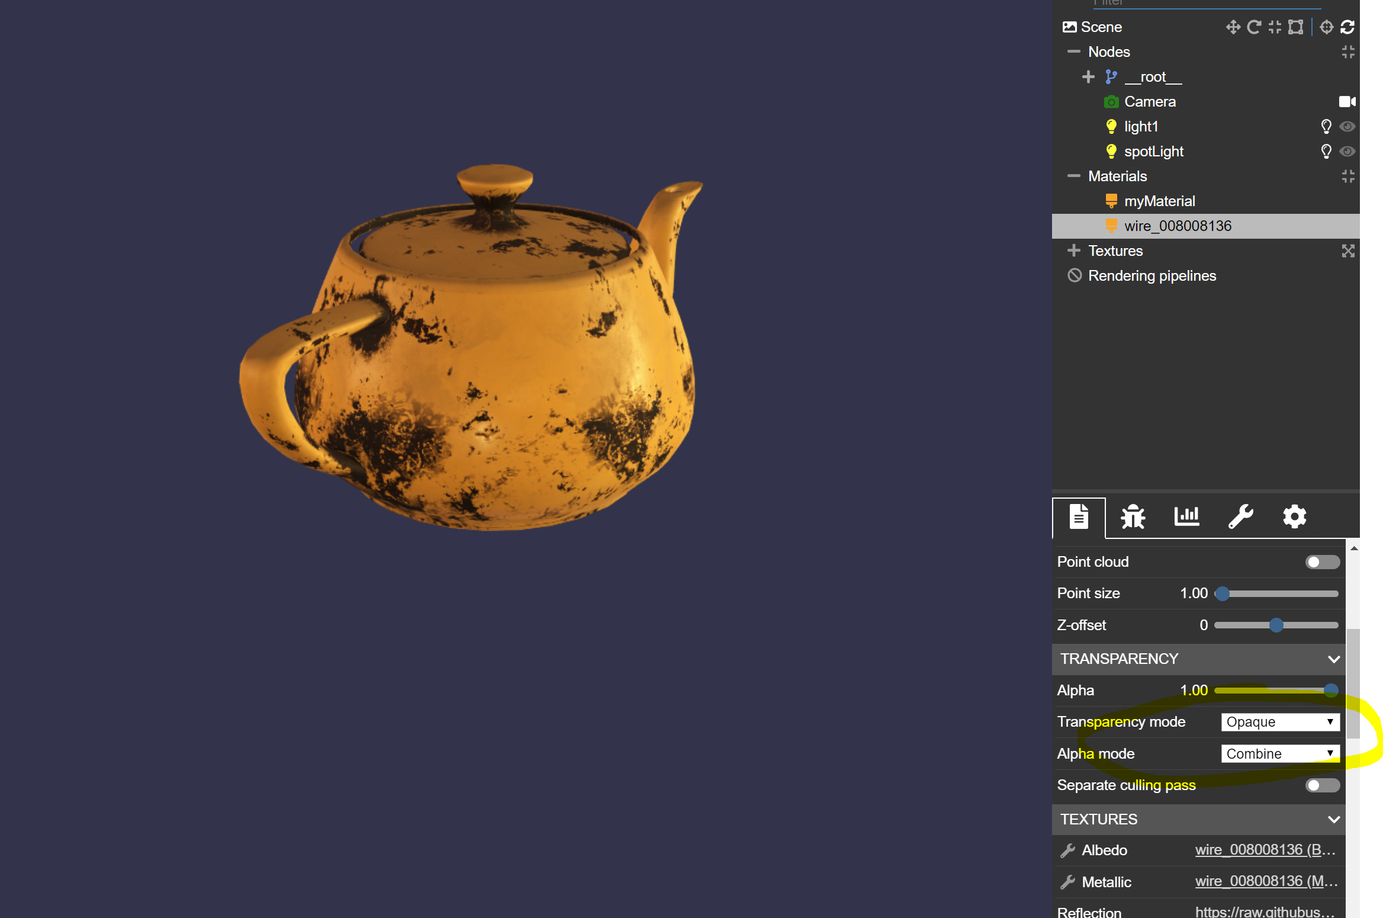1383x918 pixels.
Task: Open the Metallic texture link
Action: [x=1266, y=882]
